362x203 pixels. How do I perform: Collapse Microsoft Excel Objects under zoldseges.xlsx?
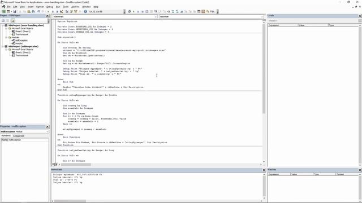pyautogui.click(x=6, y=50)
